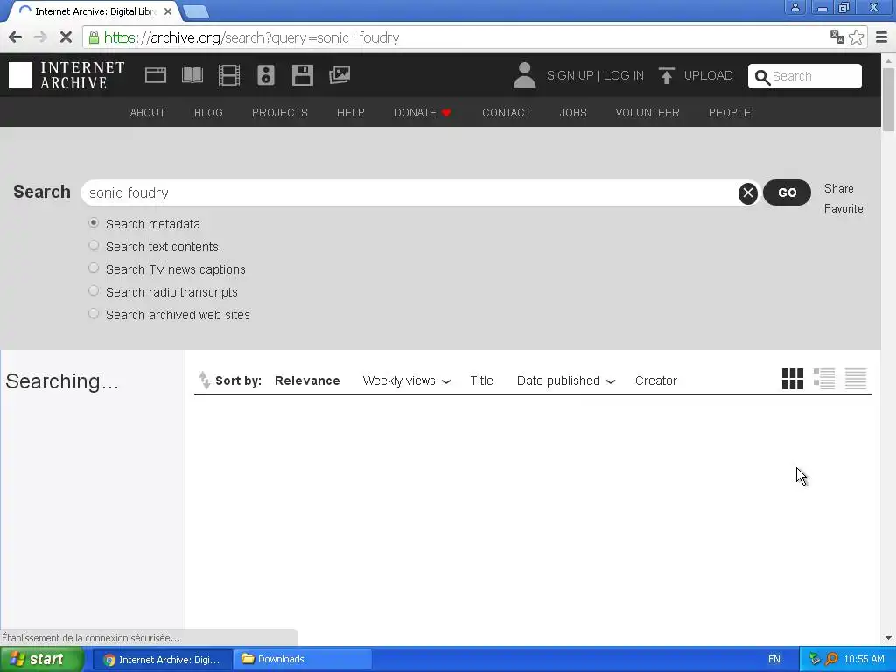This screenshot has height=672, width=896.
Task: Open the DONATE menu item
Action: [x=423, y=113]
